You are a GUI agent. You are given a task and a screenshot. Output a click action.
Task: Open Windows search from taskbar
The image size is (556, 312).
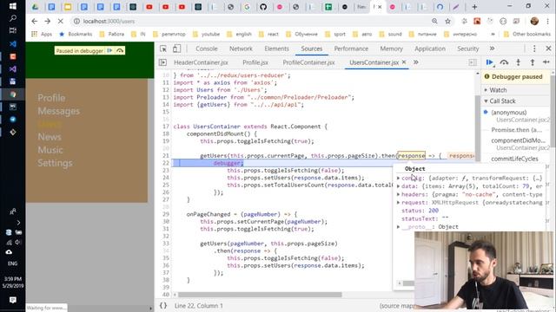pos(12,18)
